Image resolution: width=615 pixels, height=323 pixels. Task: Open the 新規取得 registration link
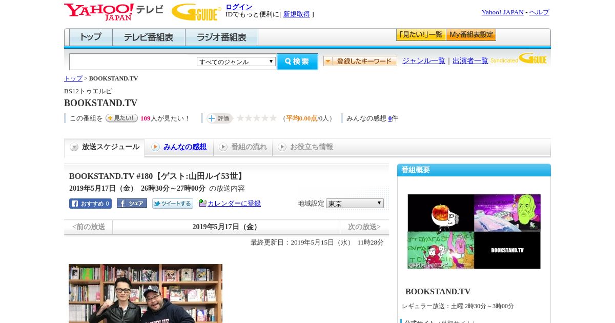(x=297, y=14)
